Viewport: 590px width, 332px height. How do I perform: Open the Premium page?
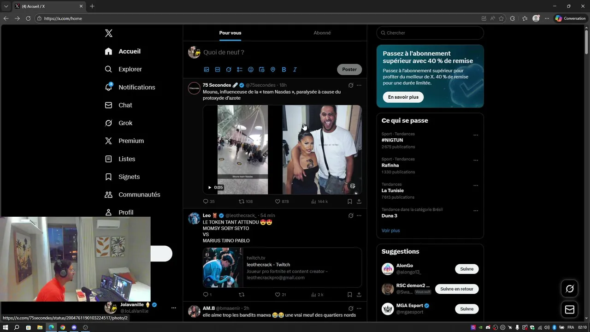pos(124,141)
